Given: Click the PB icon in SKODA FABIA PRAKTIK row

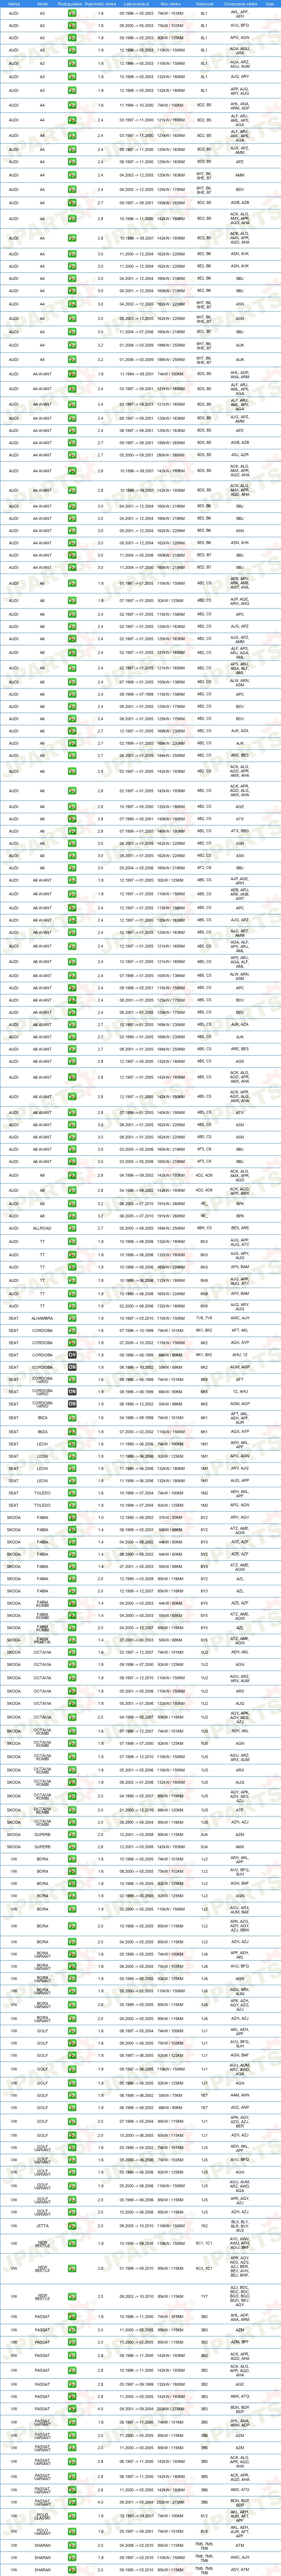Looking at the screenshot, I should point(72,1640).
